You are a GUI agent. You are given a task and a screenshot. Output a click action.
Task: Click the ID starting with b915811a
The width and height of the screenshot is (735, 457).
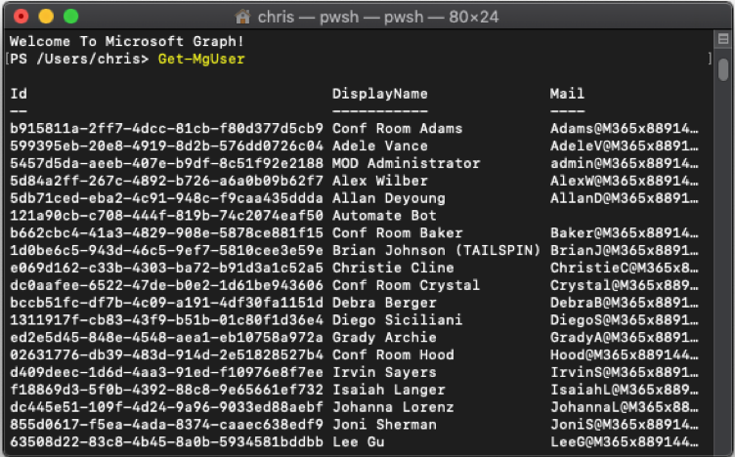[x=166, y=128]
